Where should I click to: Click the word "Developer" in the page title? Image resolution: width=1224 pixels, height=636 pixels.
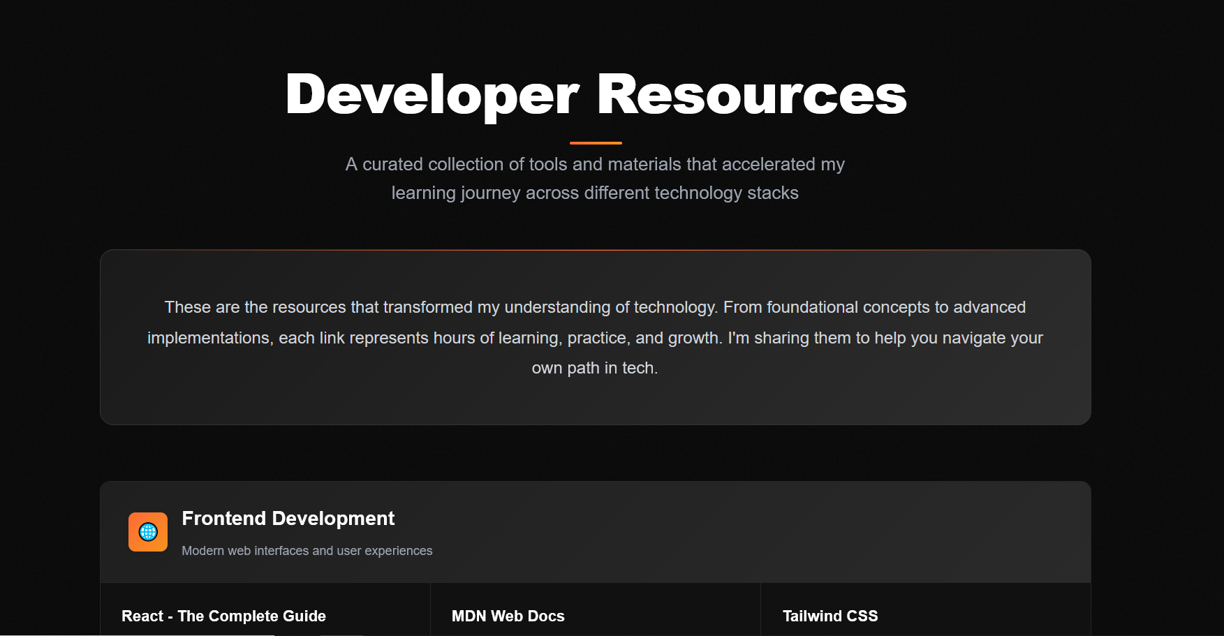(x=432, y=95)
